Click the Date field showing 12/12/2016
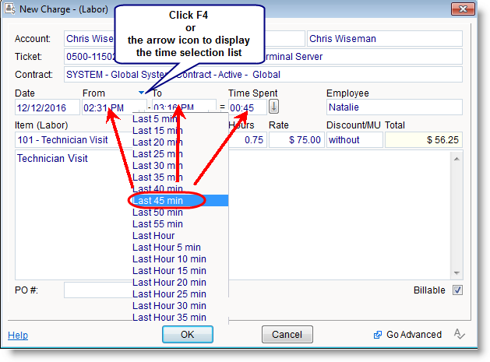 [46, 107]
